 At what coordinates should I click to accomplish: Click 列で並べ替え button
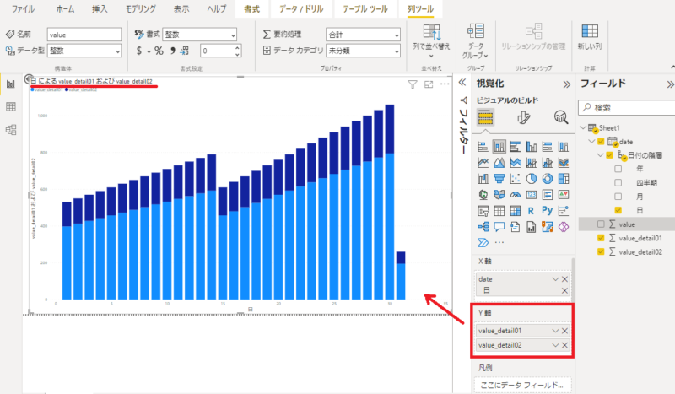point(431,41)
